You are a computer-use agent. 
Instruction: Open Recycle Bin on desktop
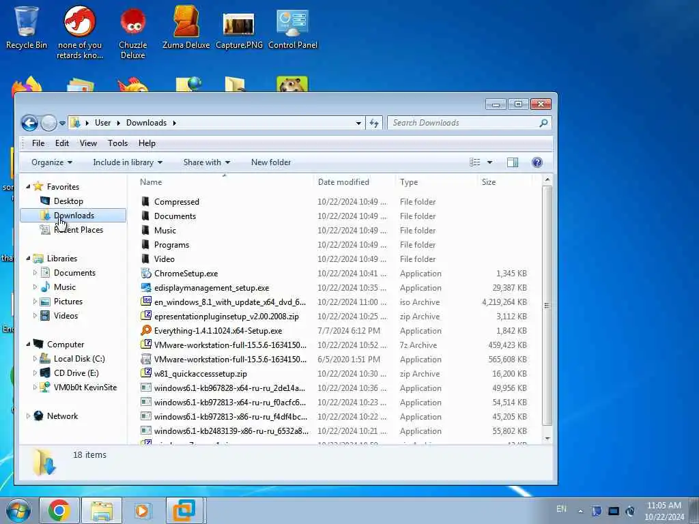pyautogui.click(x=27, y=27)
